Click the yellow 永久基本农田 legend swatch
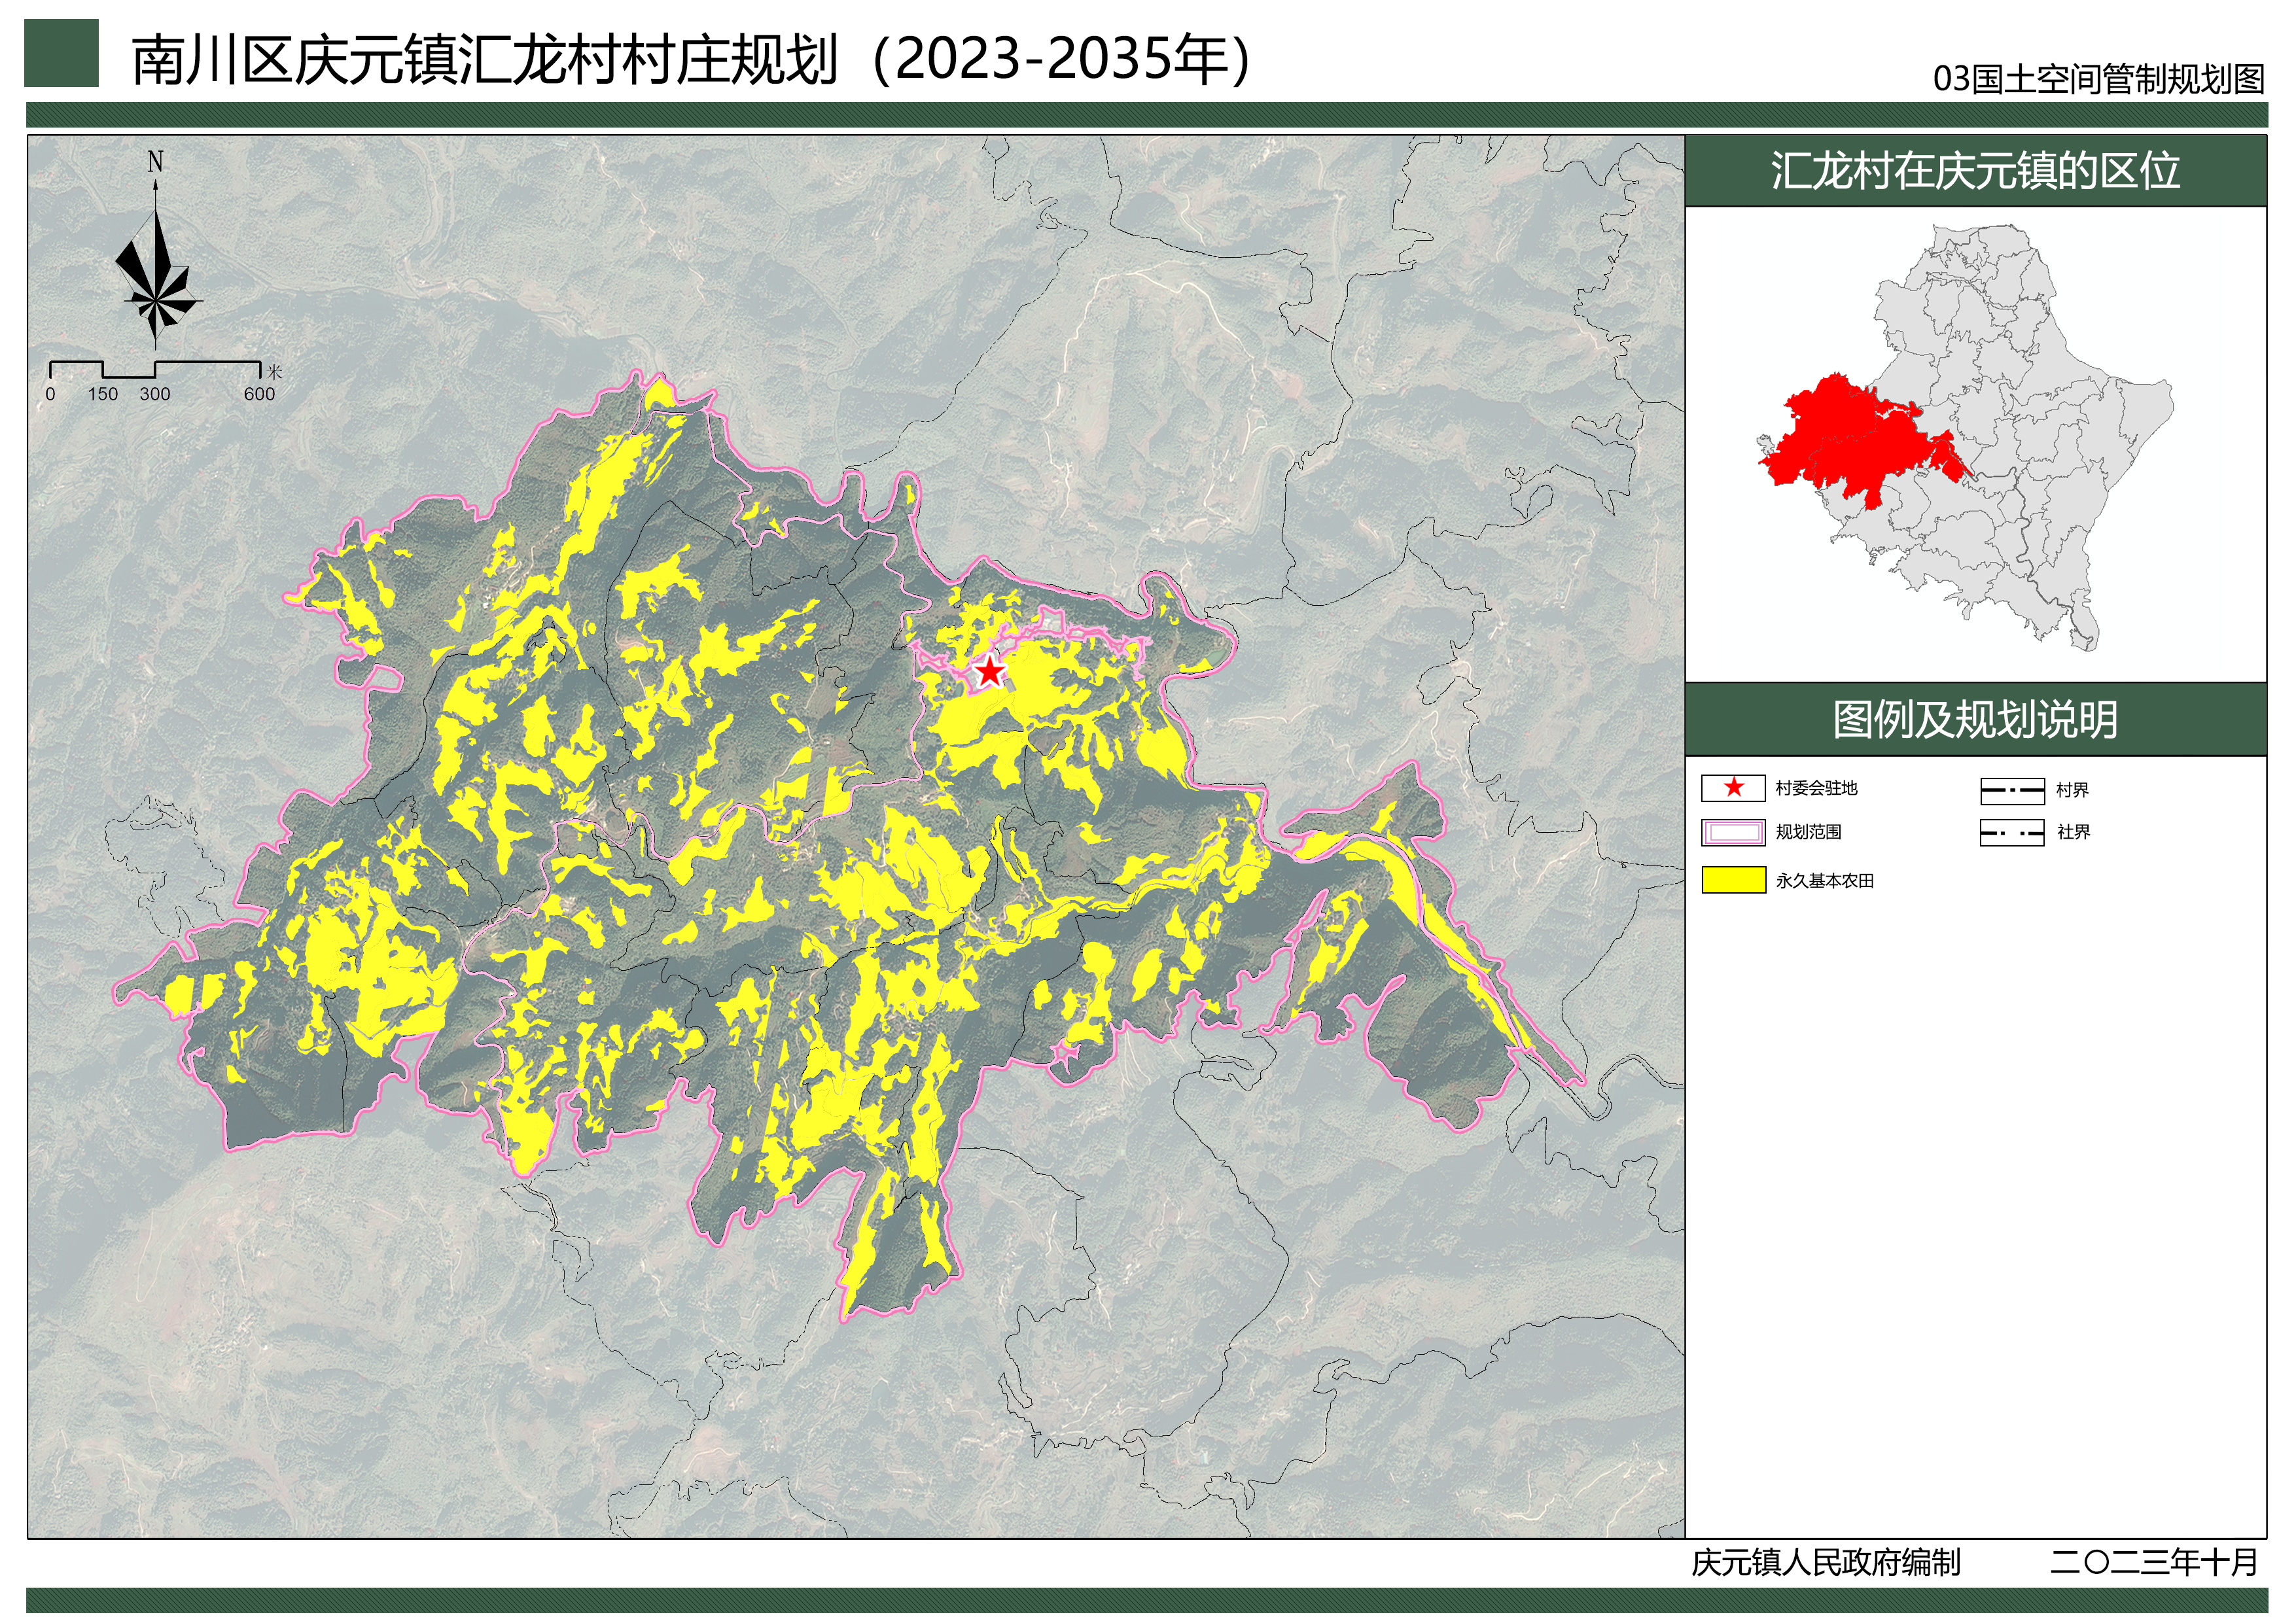Screen dimensions: 2296x1623 tap(1733, 880)
